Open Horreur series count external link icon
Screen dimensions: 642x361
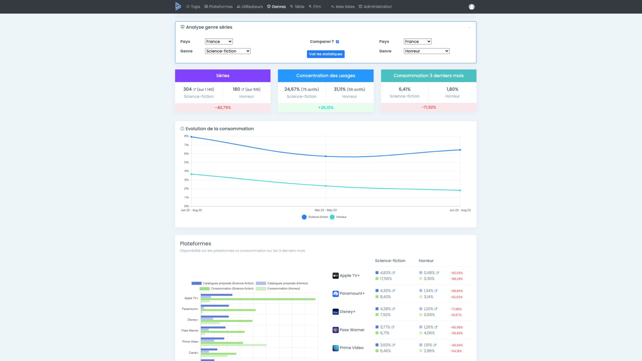(243, 89)
